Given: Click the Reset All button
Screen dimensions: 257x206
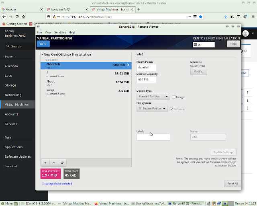Looking at the screenshot, I should (x=233, y=183).
